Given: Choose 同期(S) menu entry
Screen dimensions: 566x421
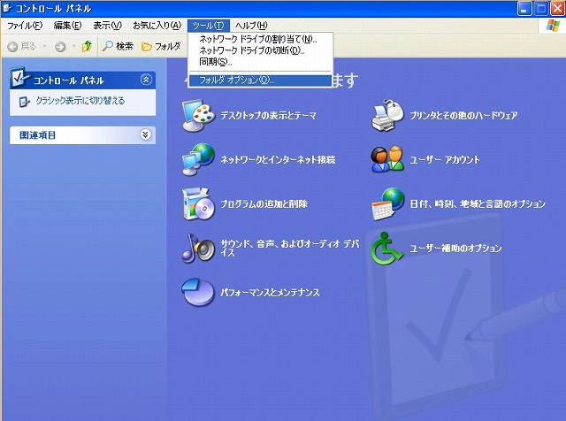Looking at the screenshot, I should [x=260, y=62].
